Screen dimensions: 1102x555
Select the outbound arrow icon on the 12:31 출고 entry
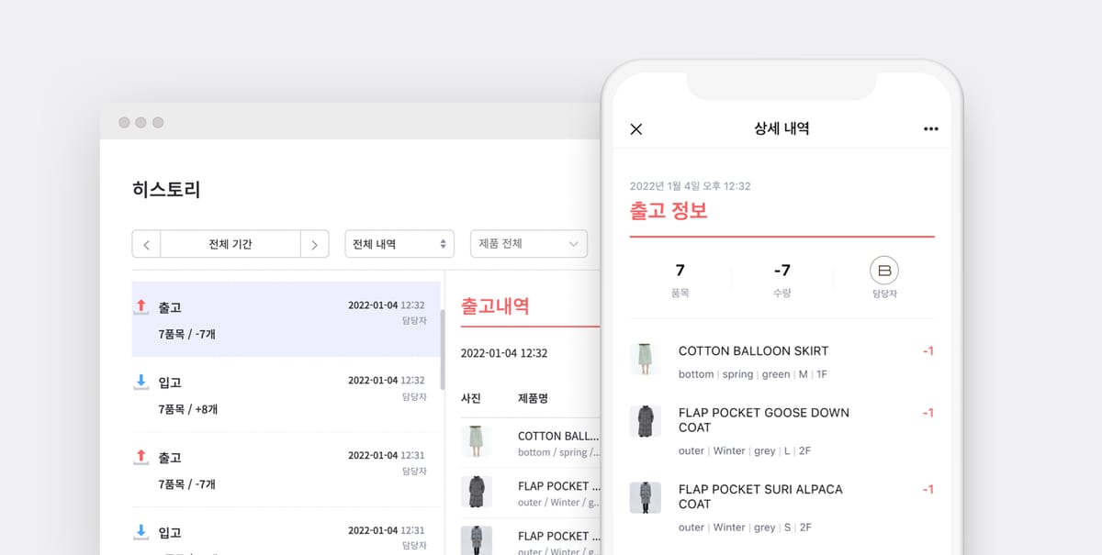pos(141,458)
